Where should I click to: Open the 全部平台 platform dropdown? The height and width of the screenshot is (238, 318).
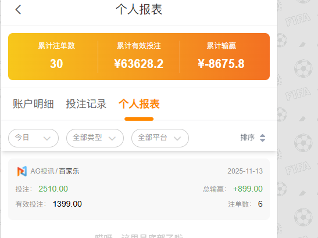(160, 138)
